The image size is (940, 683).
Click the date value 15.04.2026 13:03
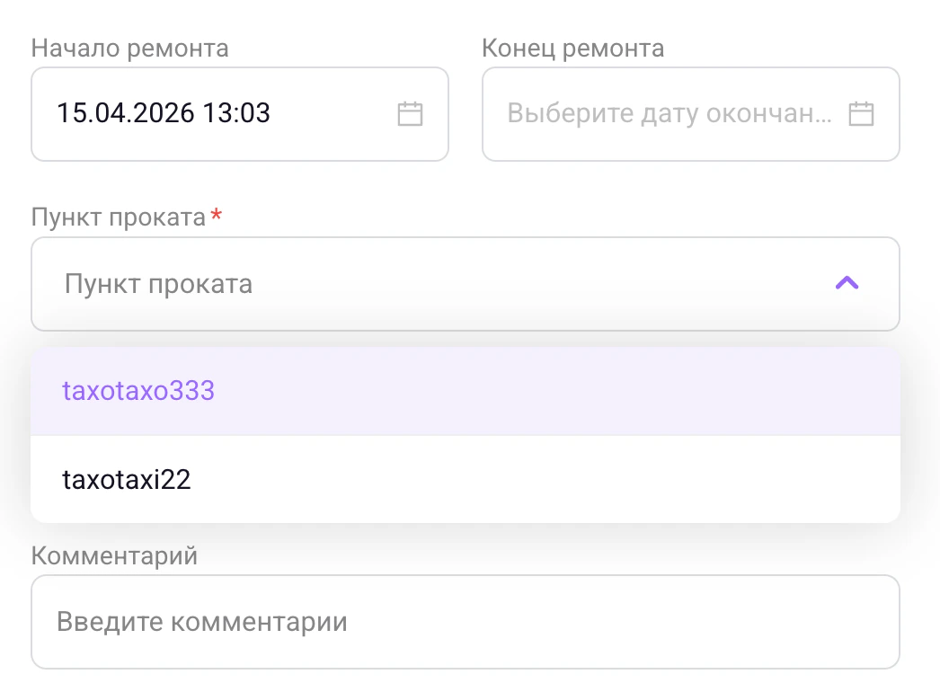point(163,113)
